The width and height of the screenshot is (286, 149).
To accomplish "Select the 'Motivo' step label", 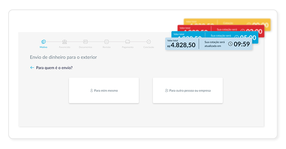I will 43,47.
